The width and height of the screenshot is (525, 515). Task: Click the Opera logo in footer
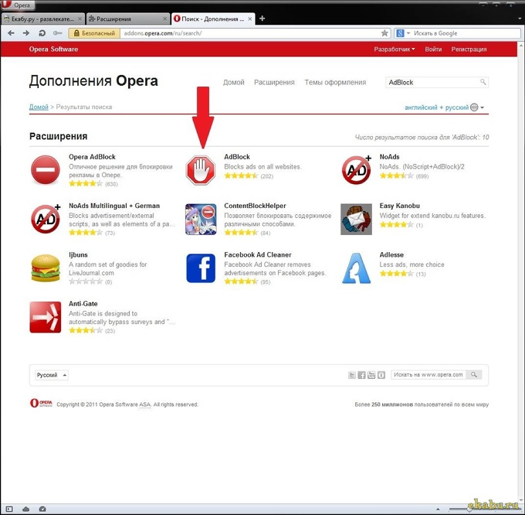click(x=41, y=403)
